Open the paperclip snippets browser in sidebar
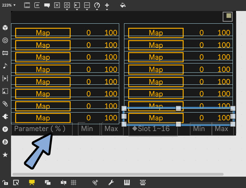 [x=5, y=104]
